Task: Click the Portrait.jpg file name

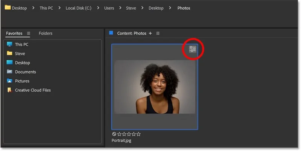Action: [x=121, y=141]
